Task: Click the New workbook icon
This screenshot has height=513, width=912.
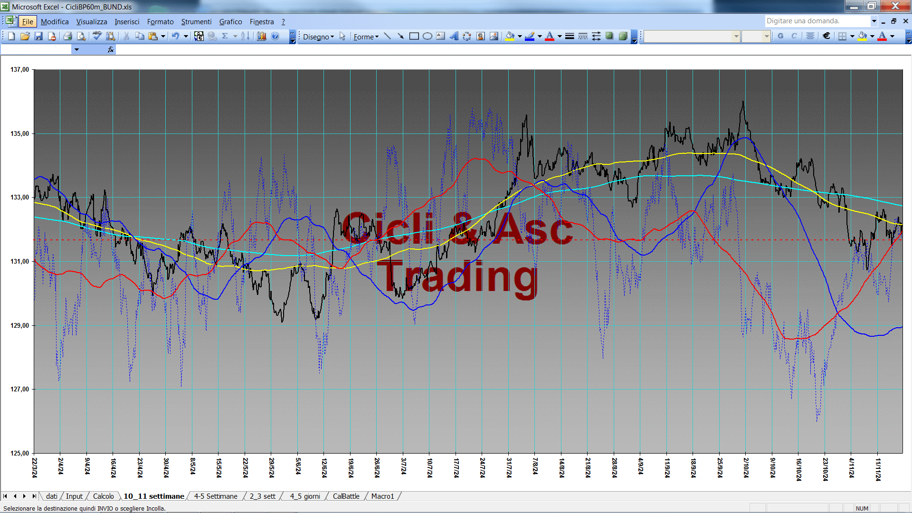Action: coord(12,36)
